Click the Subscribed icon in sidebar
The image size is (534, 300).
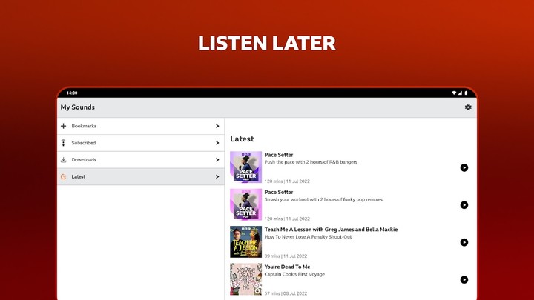[x=64, y=143]
